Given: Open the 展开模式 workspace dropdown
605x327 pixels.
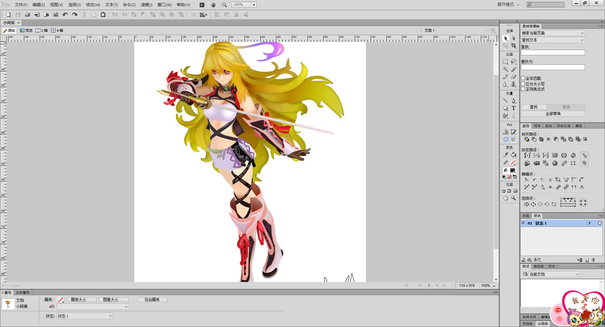Looking at the screenshot, I should (508, 4).
